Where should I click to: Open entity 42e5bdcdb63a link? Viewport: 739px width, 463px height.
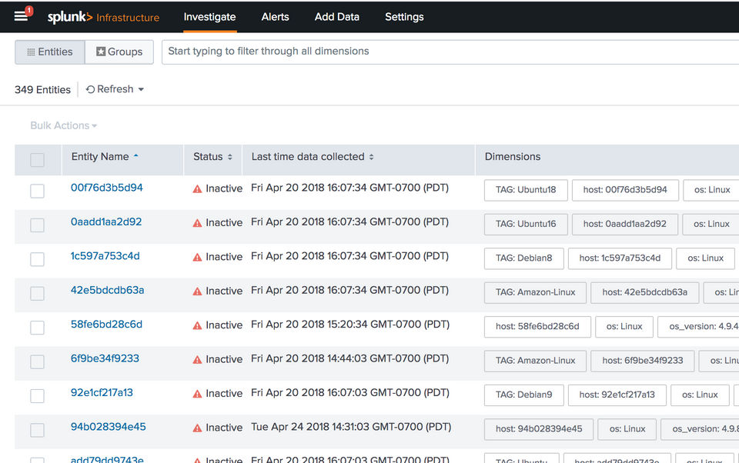click(108, 290)
